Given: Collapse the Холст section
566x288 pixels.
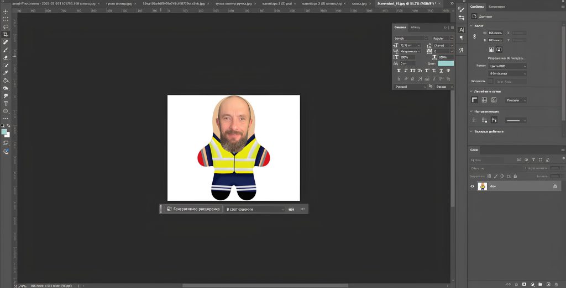Looking at the screenshot, I should point(471,25).
